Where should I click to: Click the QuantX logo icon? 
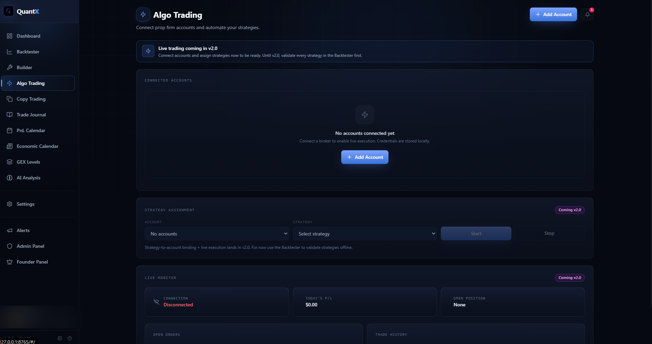(9, 11)
